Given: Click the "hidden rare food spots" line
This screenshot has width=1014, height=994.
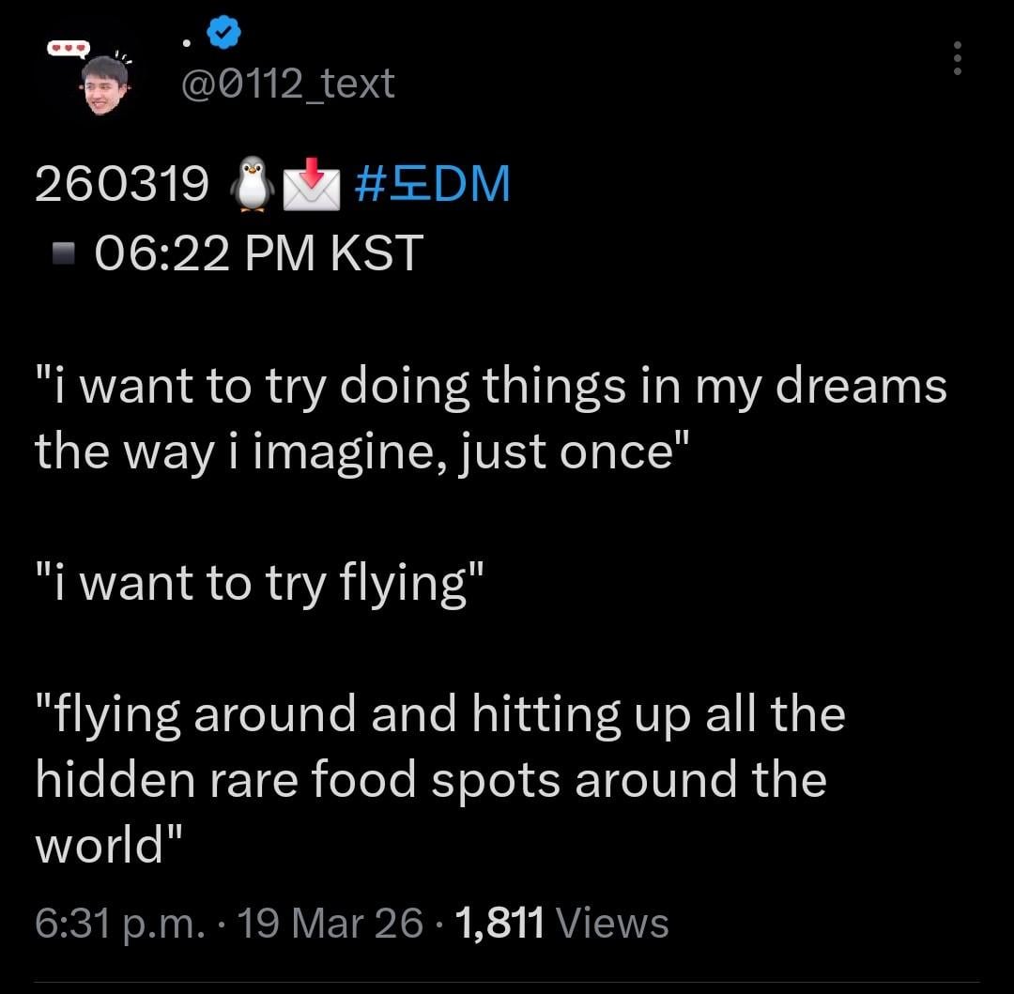Looking at the screenshot, I should point(431,781).
